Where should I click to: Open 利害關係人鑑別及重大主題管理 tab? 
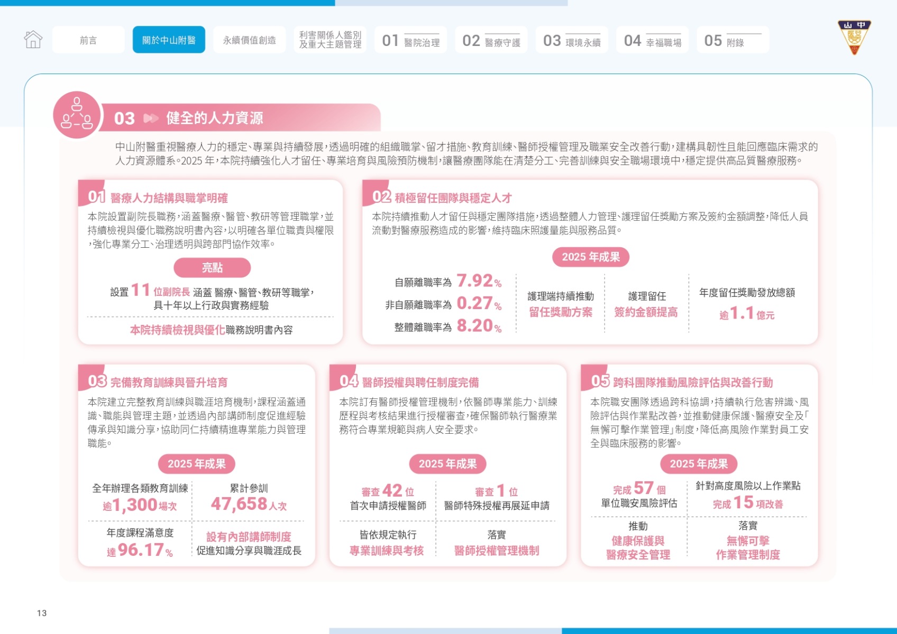(330, 40)
